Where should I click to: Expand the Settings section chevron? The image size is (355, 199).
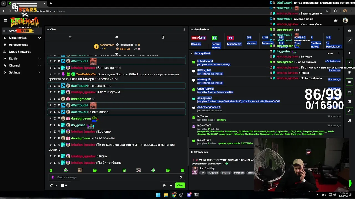(x=39, y=72)
